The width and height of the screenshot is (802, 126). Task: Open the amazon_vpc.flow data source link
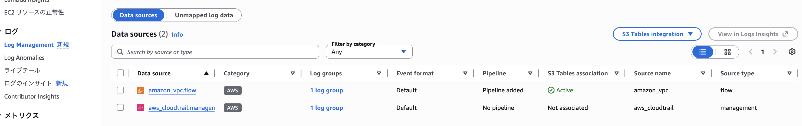172,90
